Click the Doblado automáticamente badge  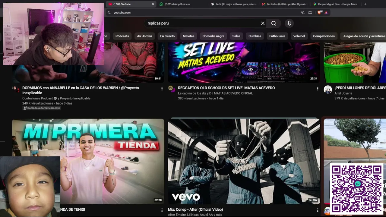click(42, 108)
